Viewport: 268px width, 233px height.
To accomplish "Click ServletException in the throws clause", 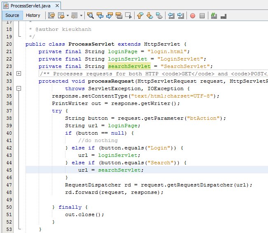I will point(114,89).
